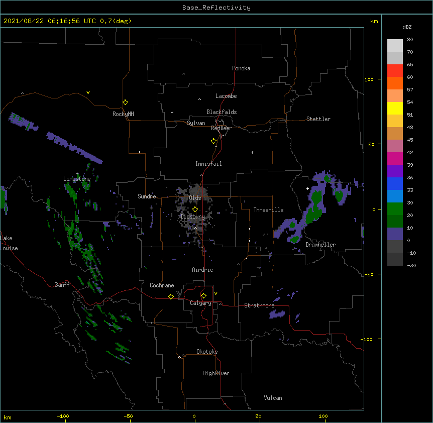Click the yellow station marker near RockyMH
The height and width of the screenshot is (423, 433).
[125, 102]
